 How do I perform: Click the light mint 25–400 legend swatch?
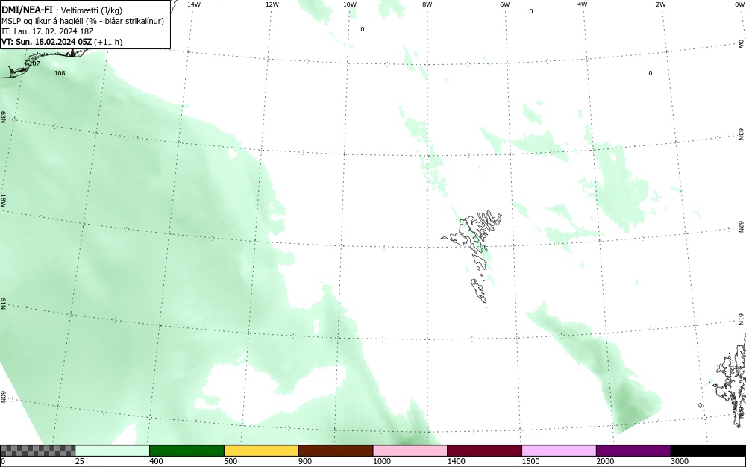tap(112, 451)
